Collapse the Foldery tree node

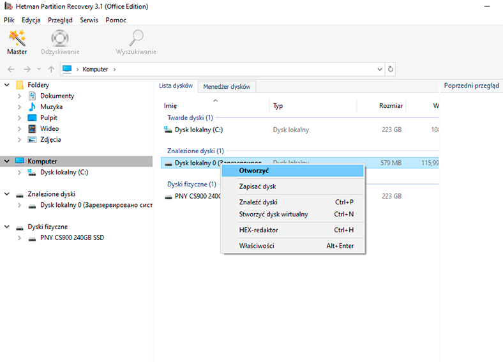7,85
